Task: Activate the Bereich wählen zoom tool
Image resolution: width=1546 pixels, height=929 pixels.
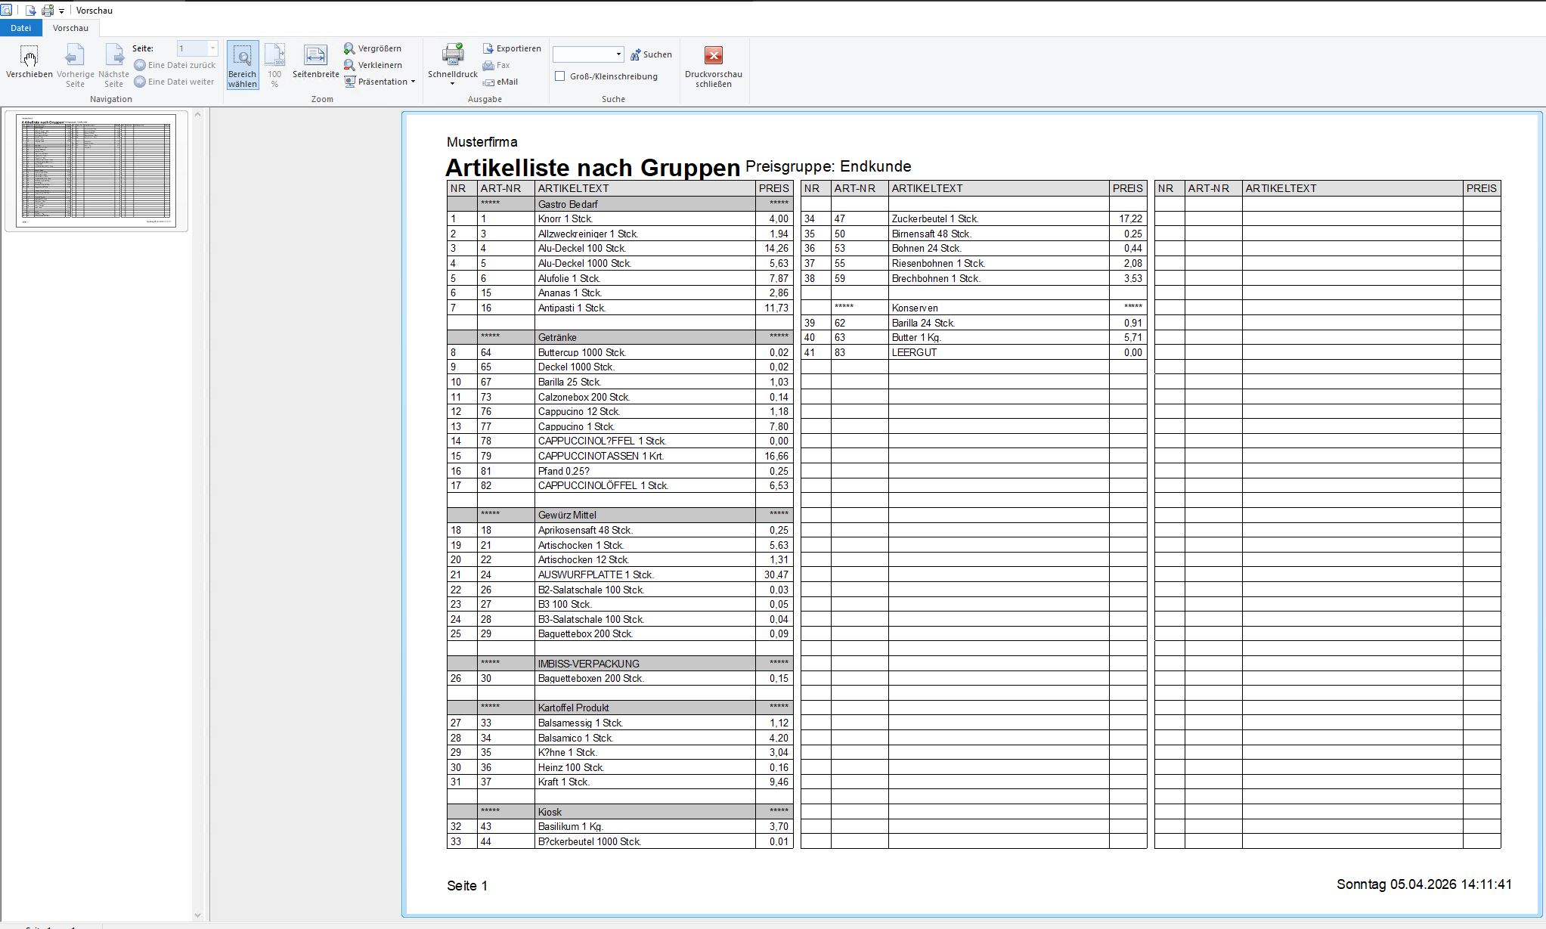Action: tap(242, 64)
